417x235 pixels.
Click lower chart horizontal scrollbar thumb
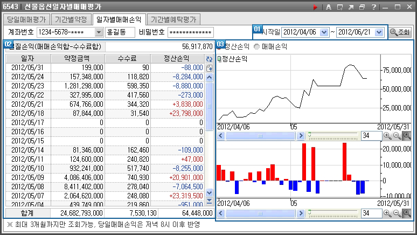[x=260, y=213]
